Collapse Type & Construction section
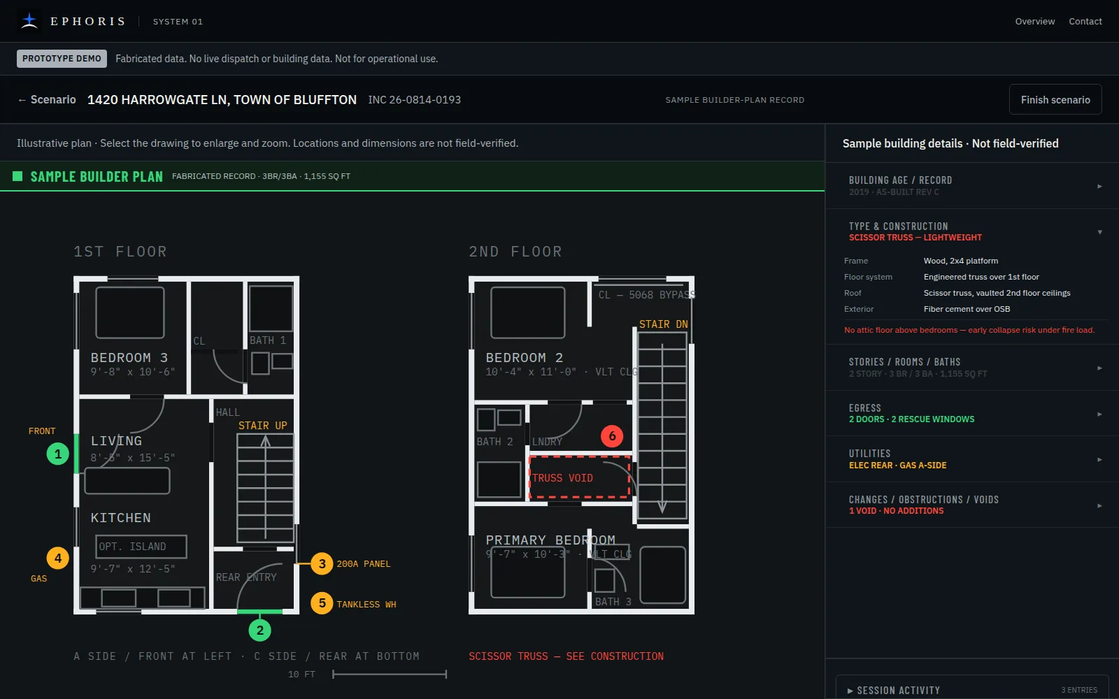1119x699 pixels. pyautogui.click(x=972, y=232)
